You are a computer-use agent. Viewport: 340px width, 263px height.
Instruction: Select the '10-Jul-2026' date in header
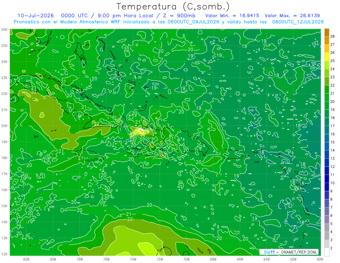[36, 16]
